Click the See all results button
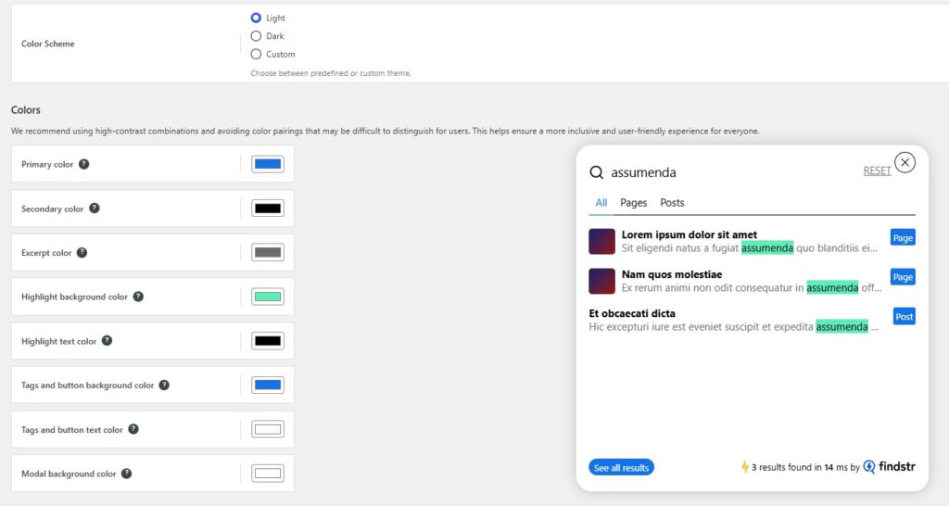 tap(621, 468)
